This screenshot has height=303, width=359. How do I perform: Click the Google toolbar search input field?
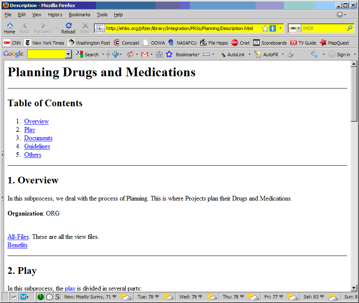click(x=46, y=55)
